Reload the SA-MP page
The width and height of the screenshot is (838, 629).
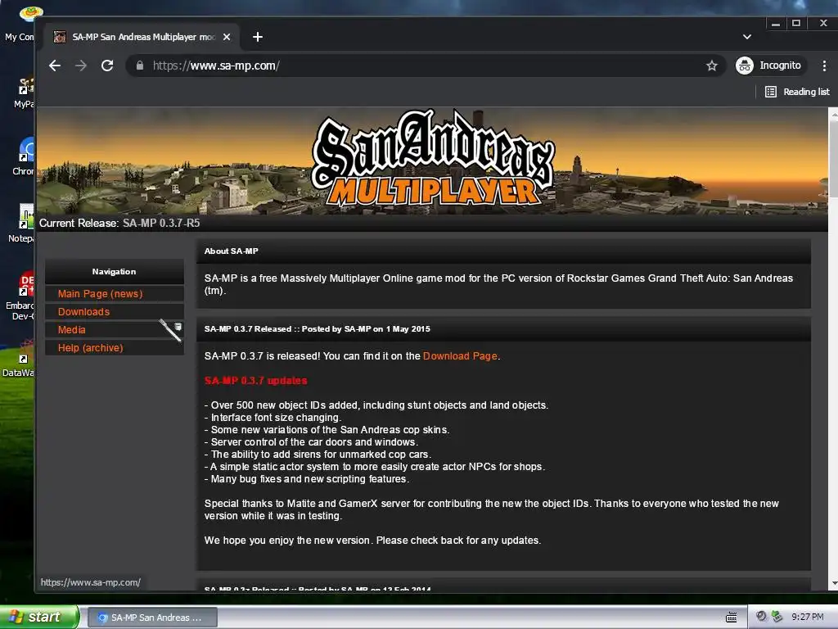click(x=107, y=66)
